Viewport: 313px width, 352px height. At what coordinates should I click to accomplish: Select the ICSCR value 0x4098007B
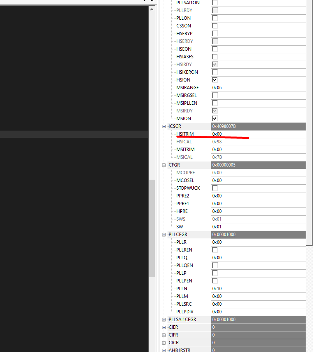click(x=259, y=126)
